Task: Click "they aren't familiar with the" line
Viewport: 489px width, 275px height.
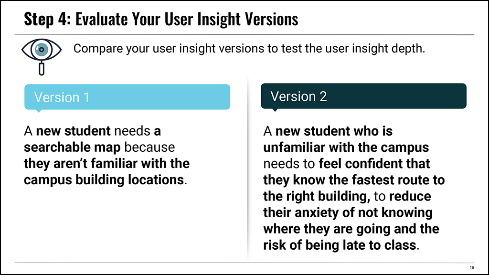Action: 106,164
